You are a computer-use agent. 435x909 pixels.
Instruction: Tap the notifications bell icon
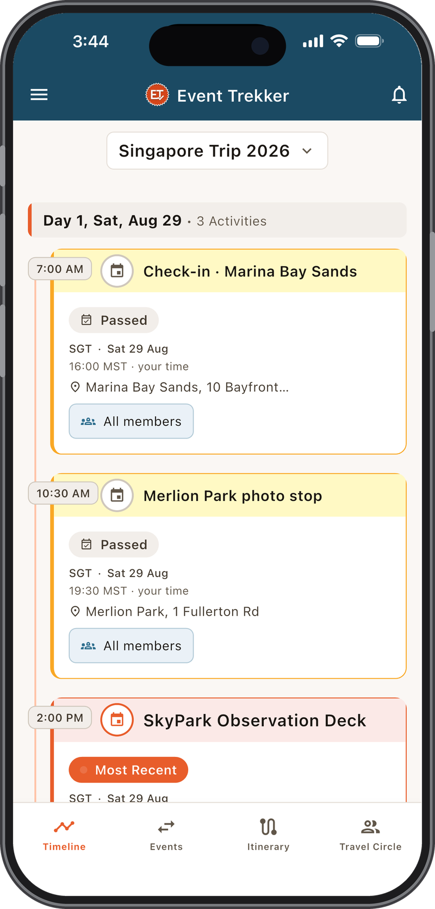click(x=399, y=95)
